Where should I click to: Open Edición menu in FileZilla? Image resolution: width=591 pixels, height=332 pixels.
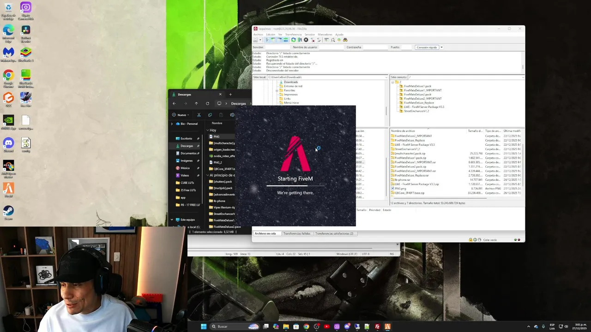(271, 35)
